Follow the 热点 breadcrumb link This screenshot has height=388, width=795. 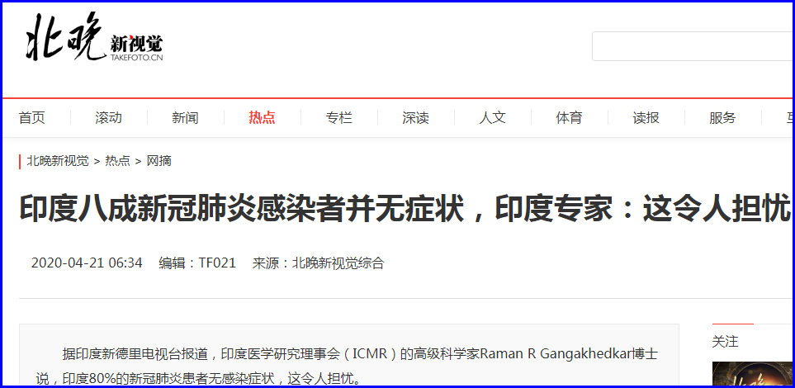pyautogui.click(x=117, y=161)
